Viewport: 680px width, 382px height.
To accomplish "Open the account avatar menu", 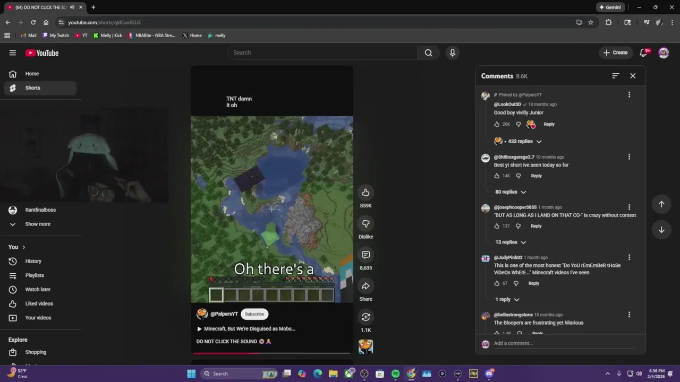I will coord(664,53).
